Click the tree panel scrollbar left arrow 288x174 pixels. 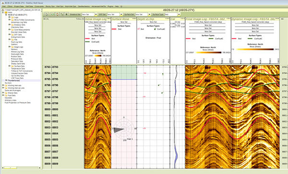3,168
